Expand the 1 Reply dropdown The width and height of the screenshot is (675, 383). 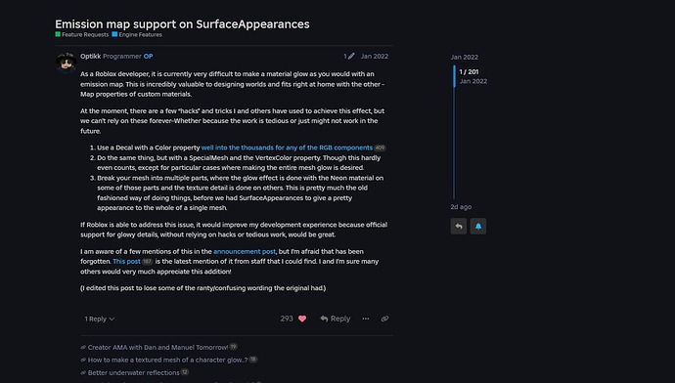click(100, 319)
